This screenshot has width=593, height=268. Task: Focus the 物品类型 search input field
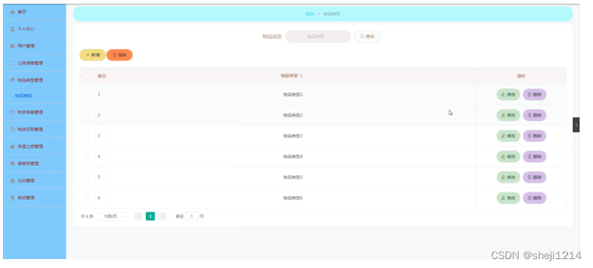click(x=318, y=36)
